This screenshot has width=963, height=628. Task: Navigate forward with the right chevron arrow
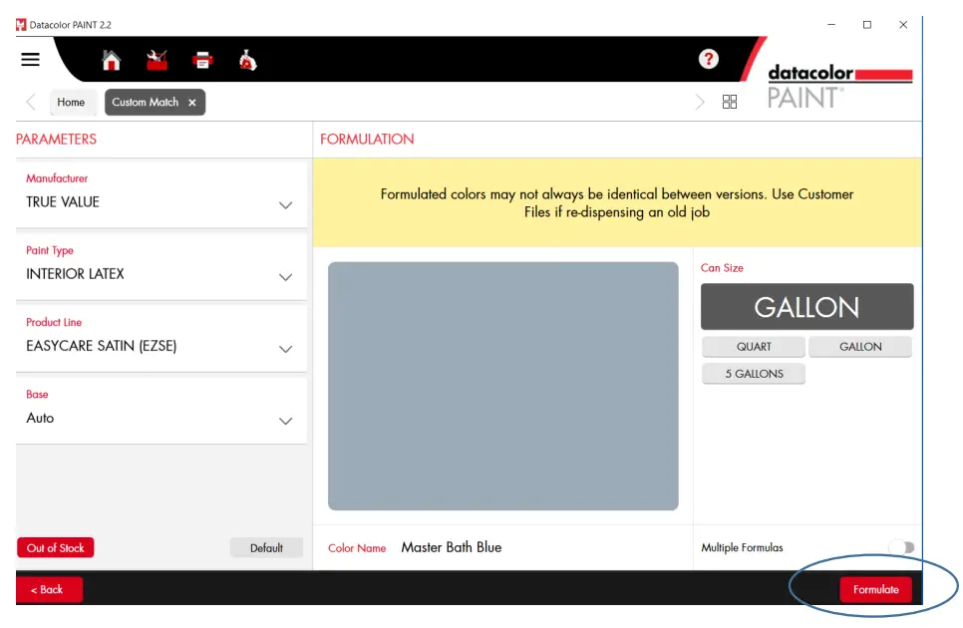point(700,102)
